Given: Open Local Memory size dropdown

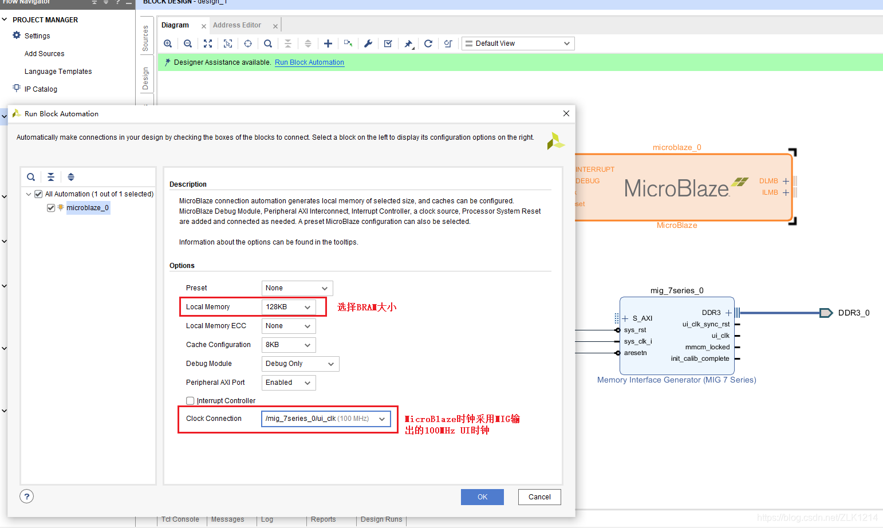Looking at the screenshot, I should pos(289,307).
